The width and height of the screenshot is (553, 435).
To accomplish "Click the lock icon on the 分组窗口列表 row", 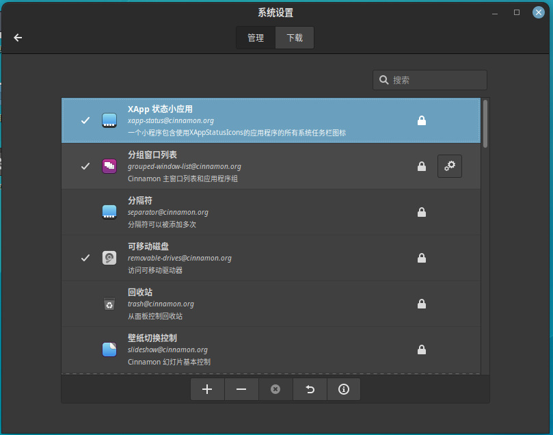I will point(422,166).
